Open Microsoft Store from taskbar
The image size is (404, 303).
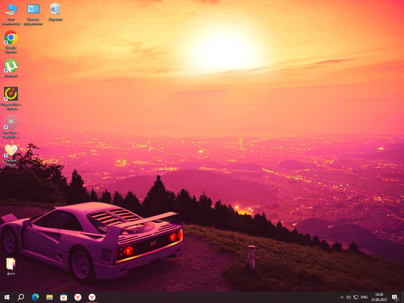(x=63, y=297)
